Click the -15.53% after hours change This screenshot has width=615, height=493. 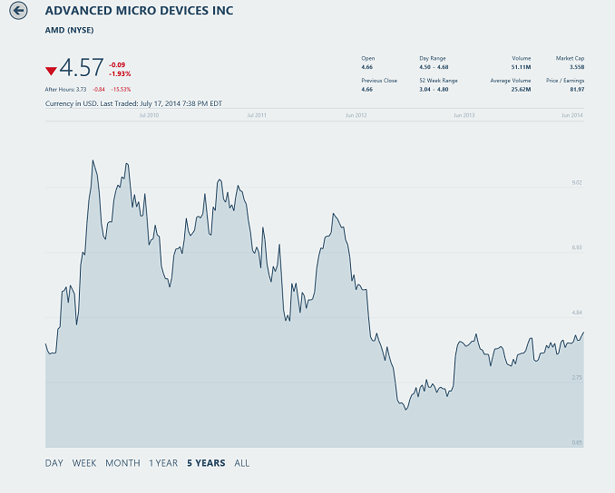click(x=121, y=90)
